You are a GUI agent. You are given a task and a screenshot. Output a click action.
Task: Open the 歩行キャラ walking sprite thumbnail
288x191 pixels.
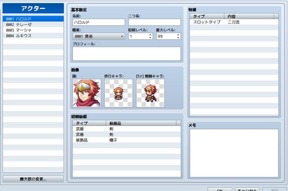pos(119,93)
